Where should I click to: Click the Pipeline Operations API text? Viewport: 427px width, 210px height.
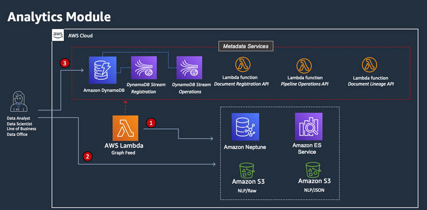pyautogui.click(x=304, y=84)
